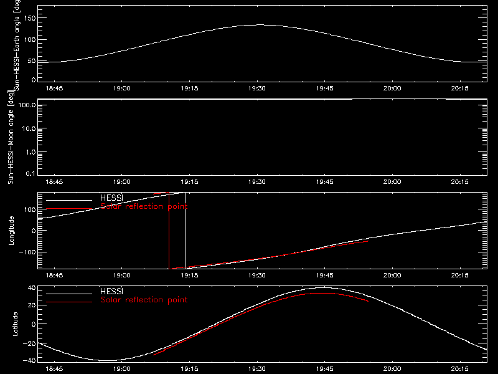This screenshot has width=498, height=374.
Task: Click the 10.0 tick on Moon angle plot
Action: pos(29,128)
